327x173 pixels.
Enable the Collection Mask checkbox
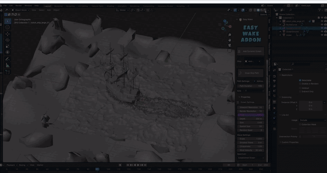(300, 124)
